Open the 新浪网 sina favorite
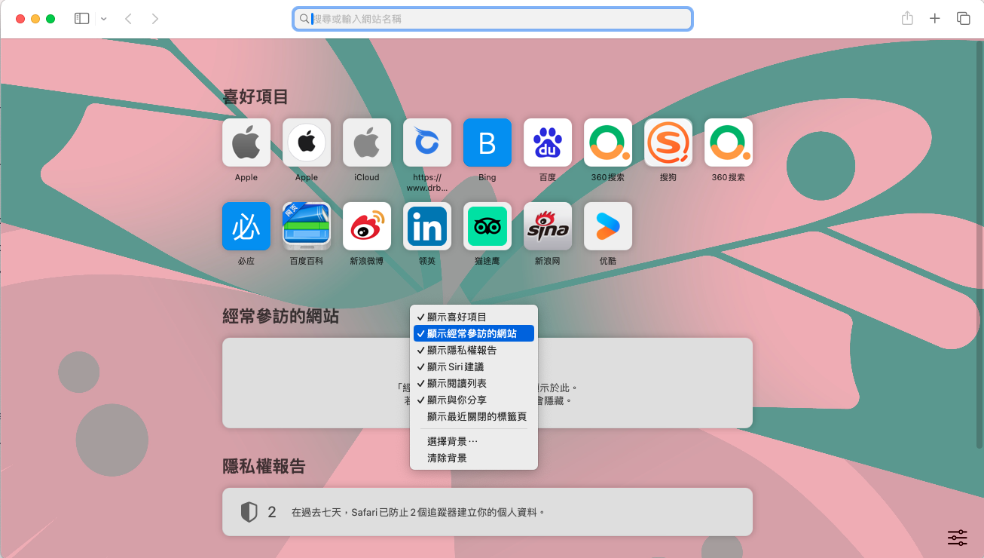The width and height of the screenshot is (984, 558). point(548,225)
